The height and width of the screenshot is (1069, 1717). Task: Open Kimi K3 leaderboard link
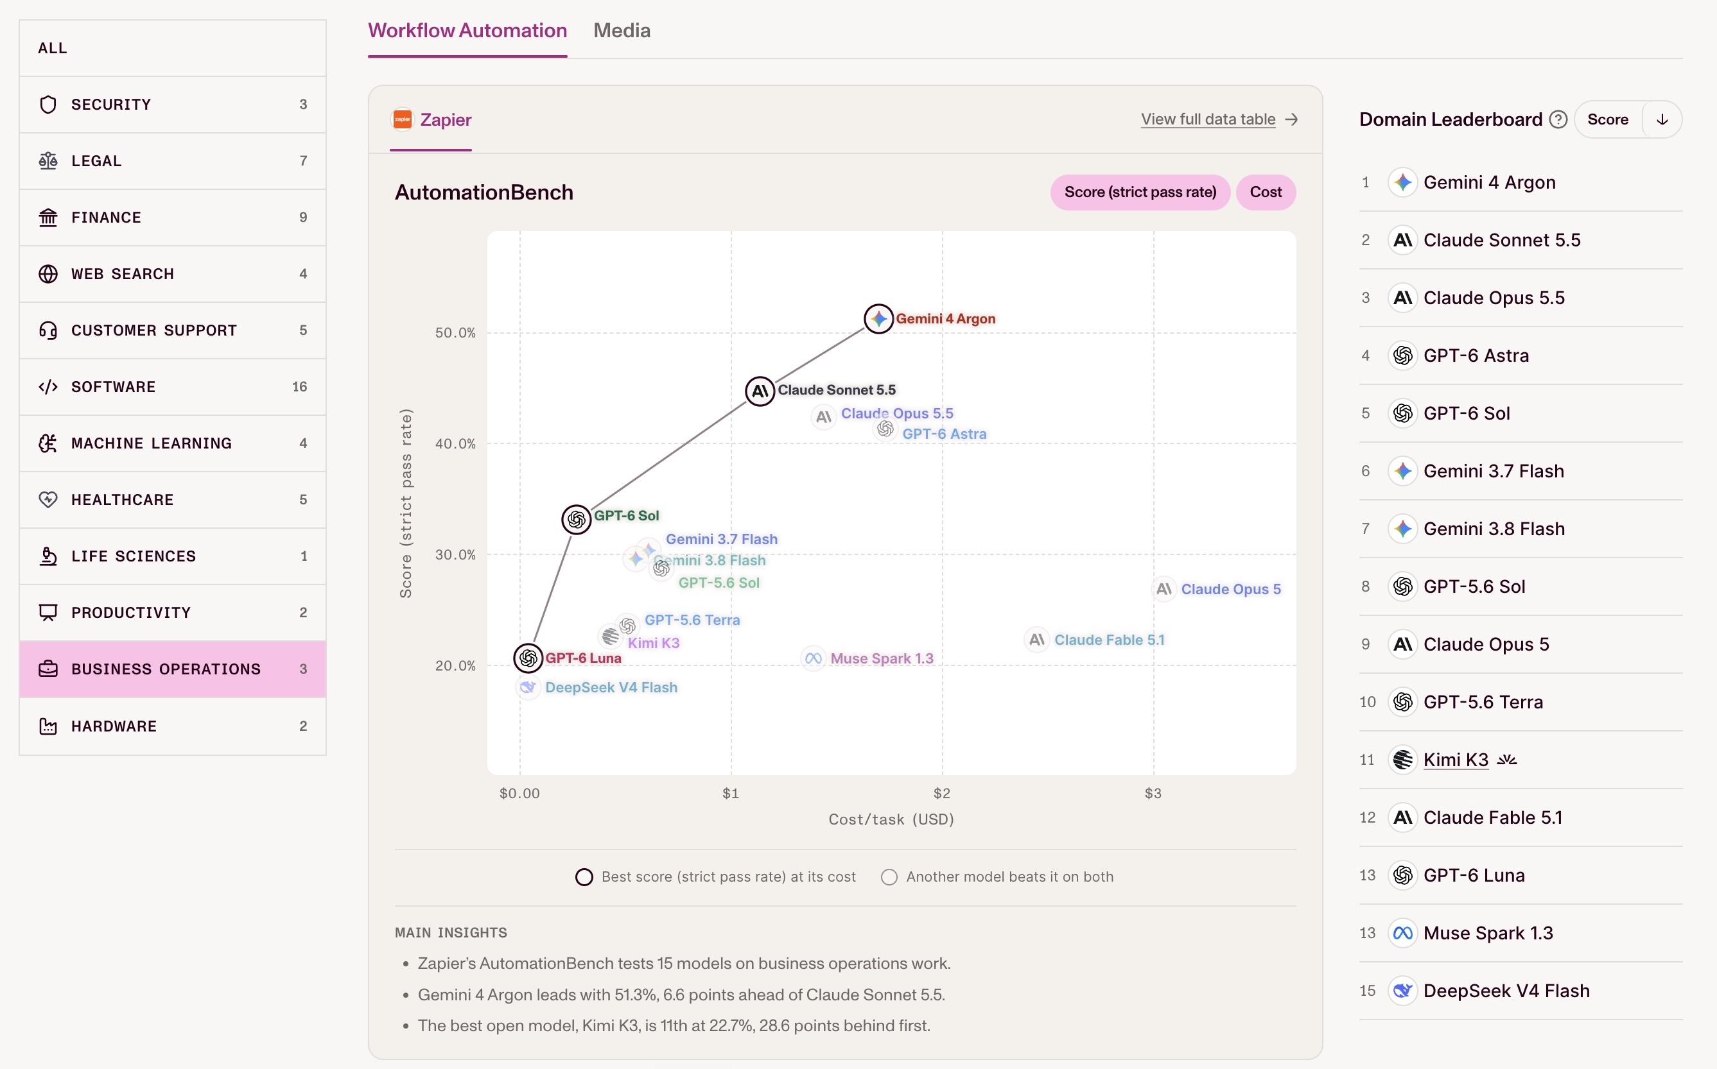[x=1456, y=760]
